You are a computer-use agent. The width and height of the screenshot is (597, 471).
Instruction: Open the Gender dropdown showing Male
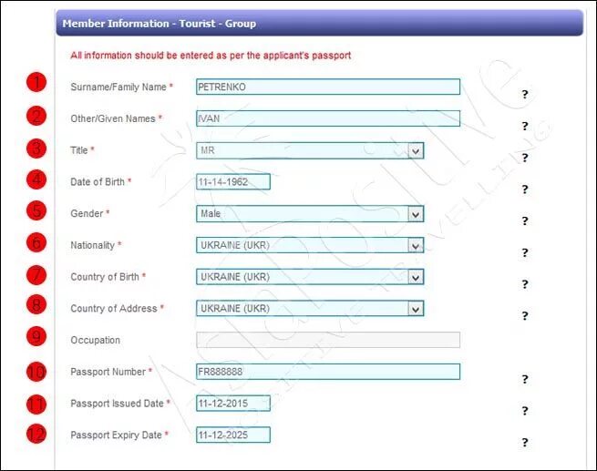pos(416,214)
